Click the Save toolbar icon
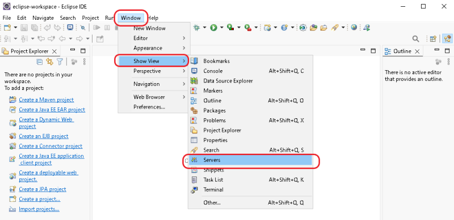 tap(24, 28)
